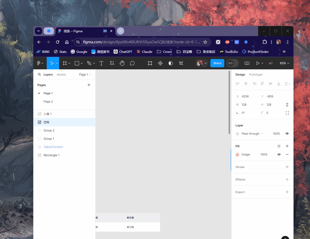The height and width of the screenshot is (239, 310).
Task: Select Page 2 in pages list
Action: pyautogui.click(x=64, y=102)
